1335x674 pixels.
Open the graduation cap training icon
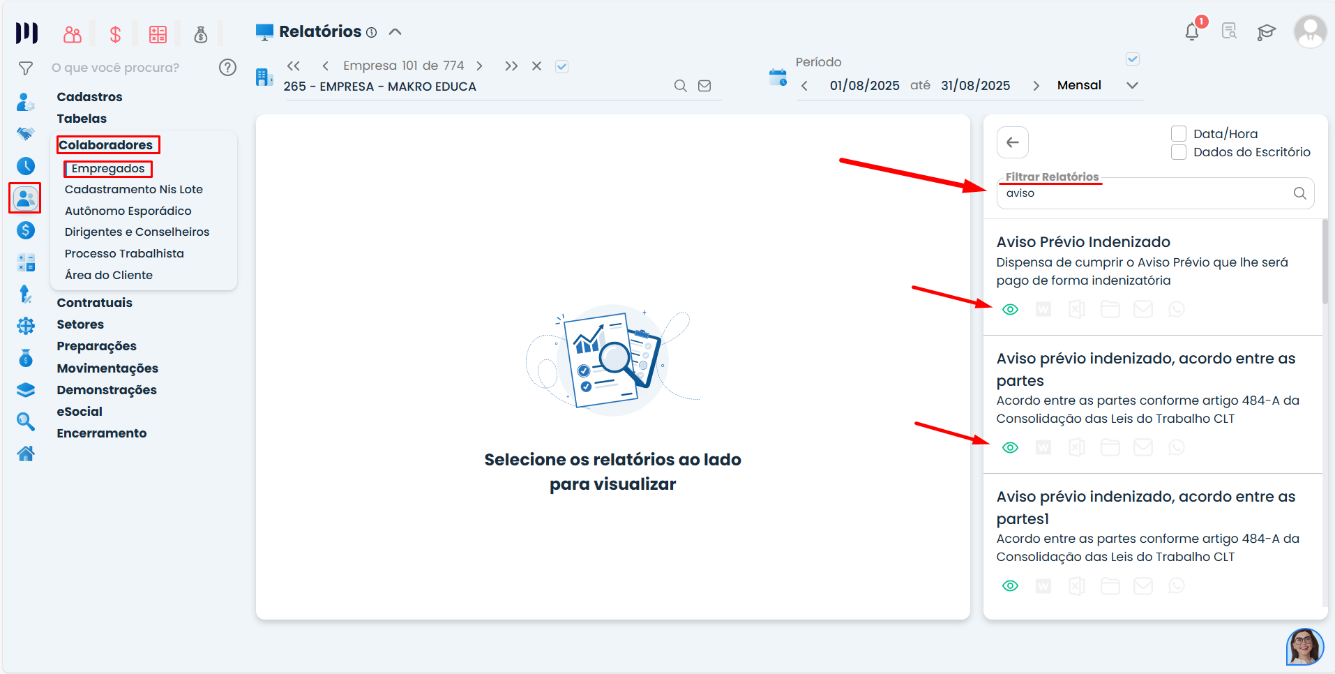tap(1266, 32)
